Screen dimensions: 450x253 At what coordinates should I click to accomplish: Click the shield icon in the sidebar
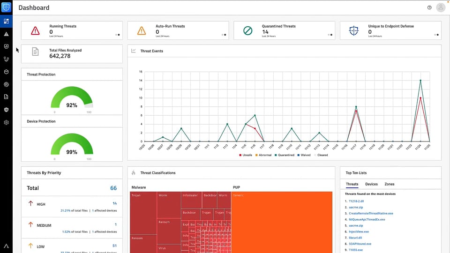[6, 47]
